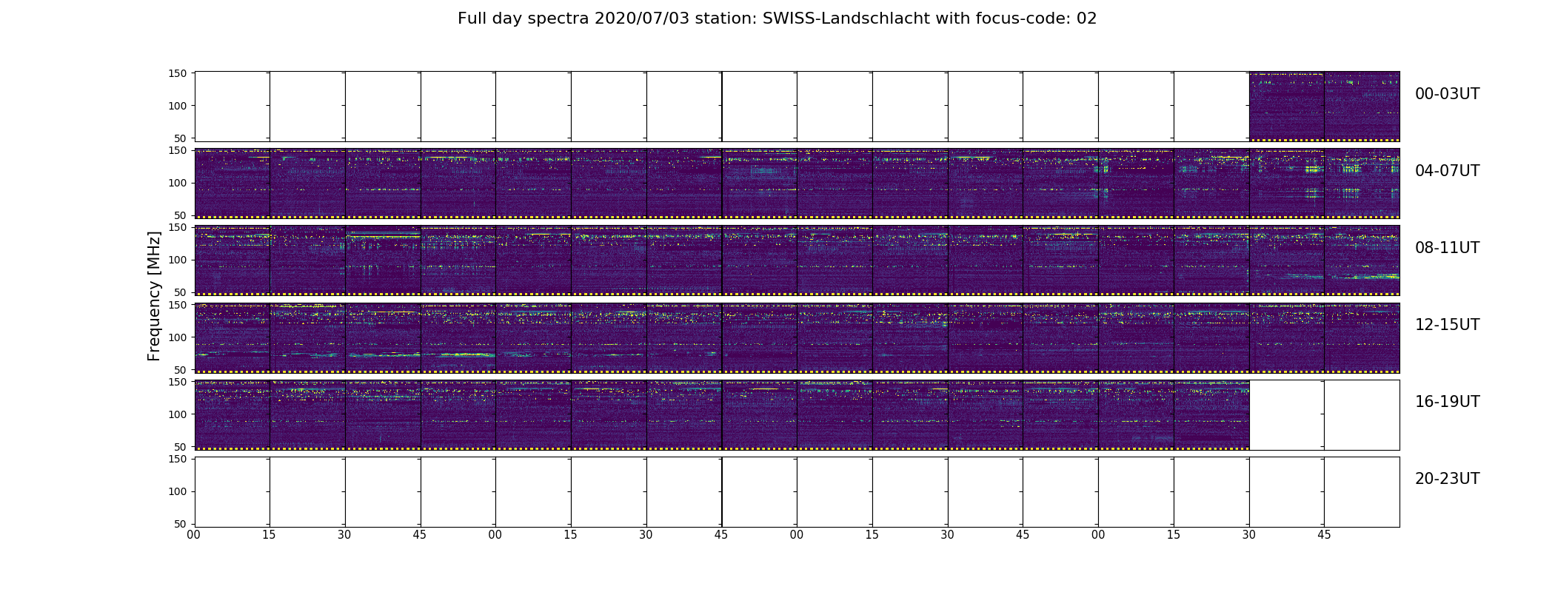Screen dimensions: 1555x592
Task: Click the 50 tick label of the 00-03UT row
Action: 181,138
